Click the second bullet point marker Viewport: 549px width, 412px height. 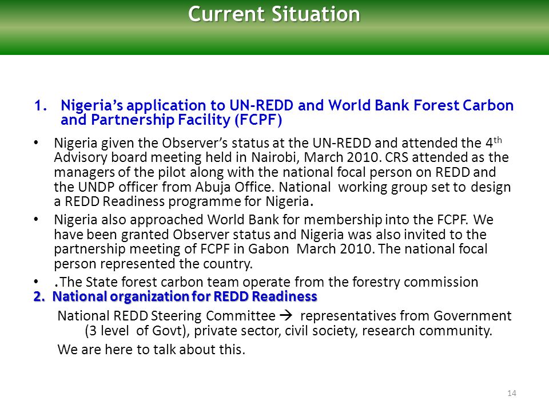[x=36, y=220]
